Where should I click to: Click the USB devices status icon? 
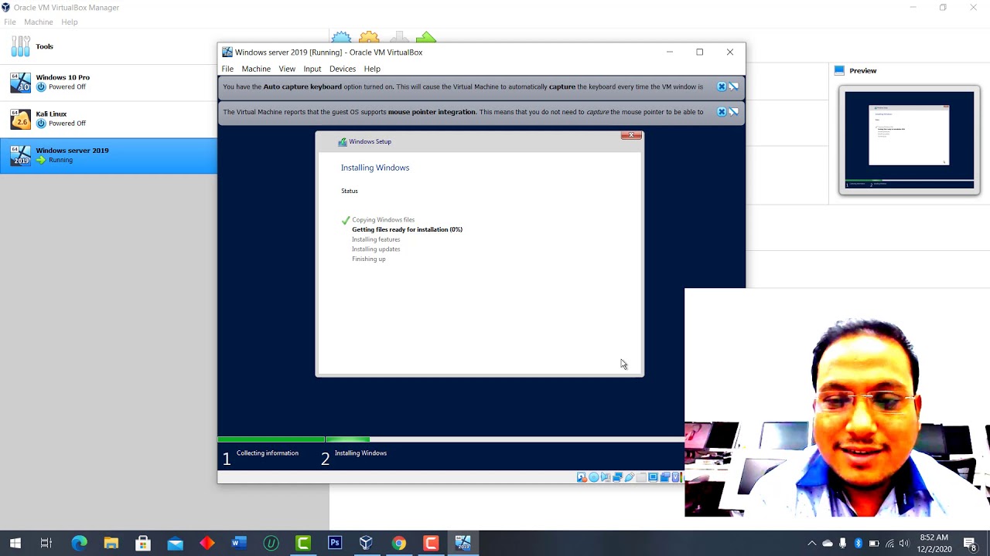coord(630,477)
